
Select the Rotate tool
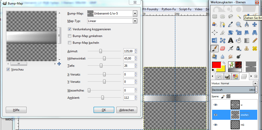[x=231, y=32]
